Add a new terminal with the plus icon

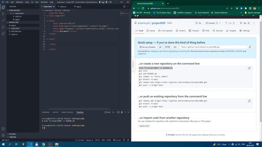click(x=113, y=112)
